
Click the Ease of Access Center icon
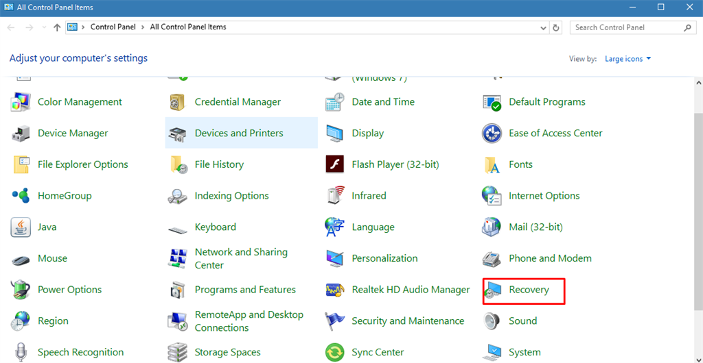point(492,134)
